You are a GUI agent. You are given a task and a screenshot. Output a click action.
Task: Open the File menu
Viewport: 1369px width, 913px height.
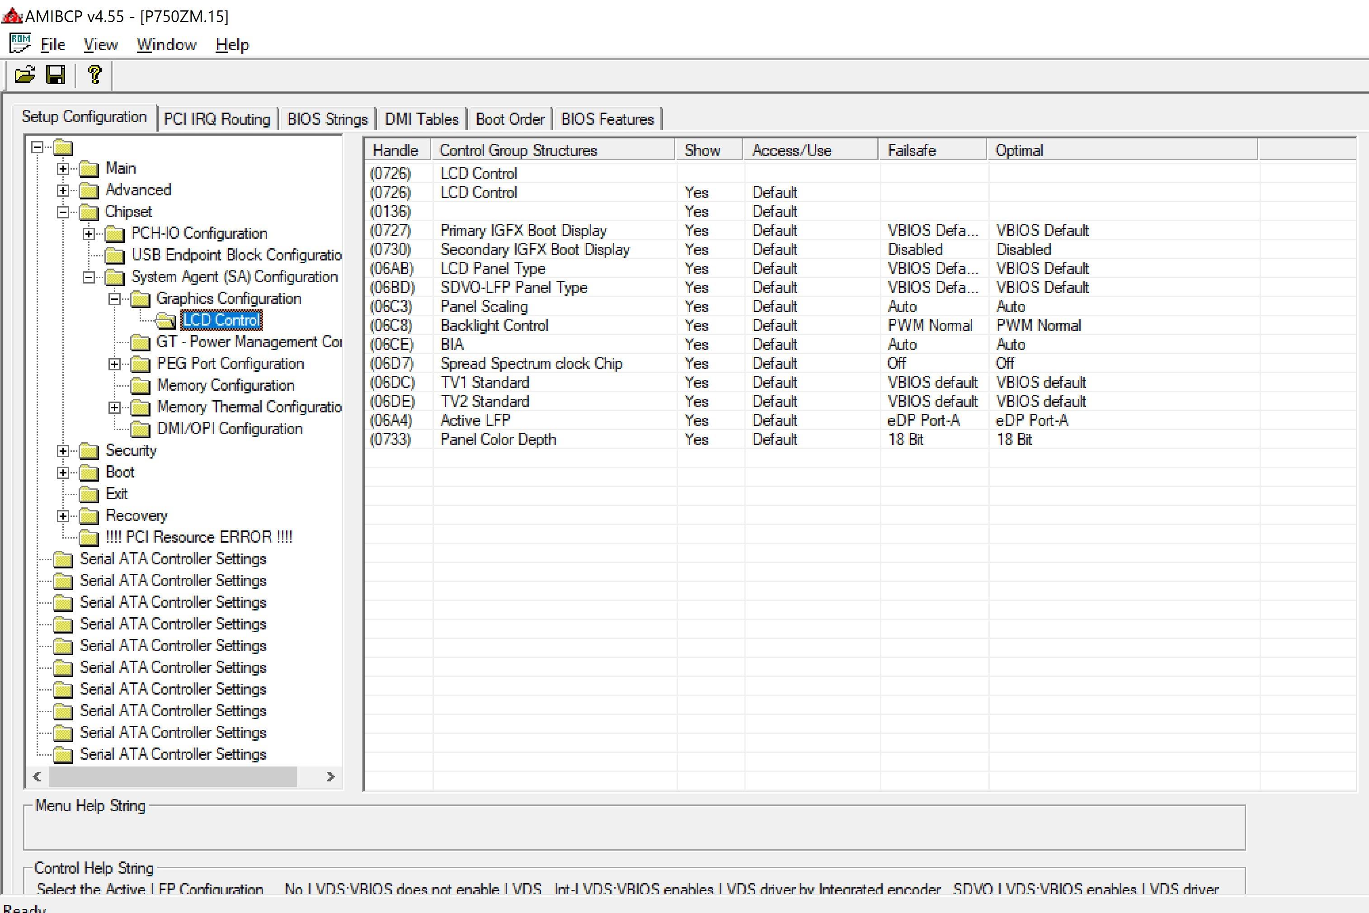[x=52, y=45]
